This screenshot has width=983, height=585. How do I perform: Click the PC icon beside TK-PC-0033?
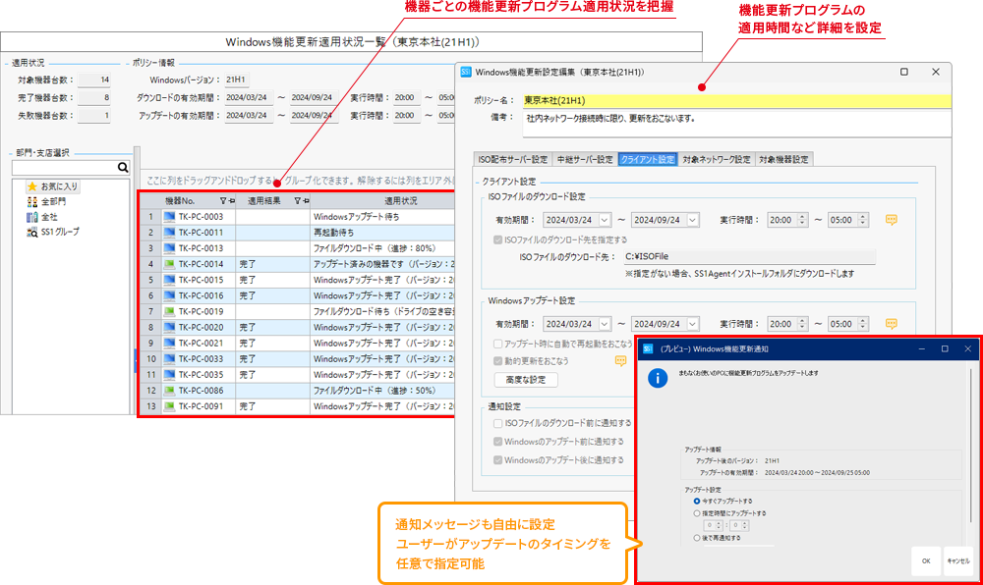pos(169,358)
